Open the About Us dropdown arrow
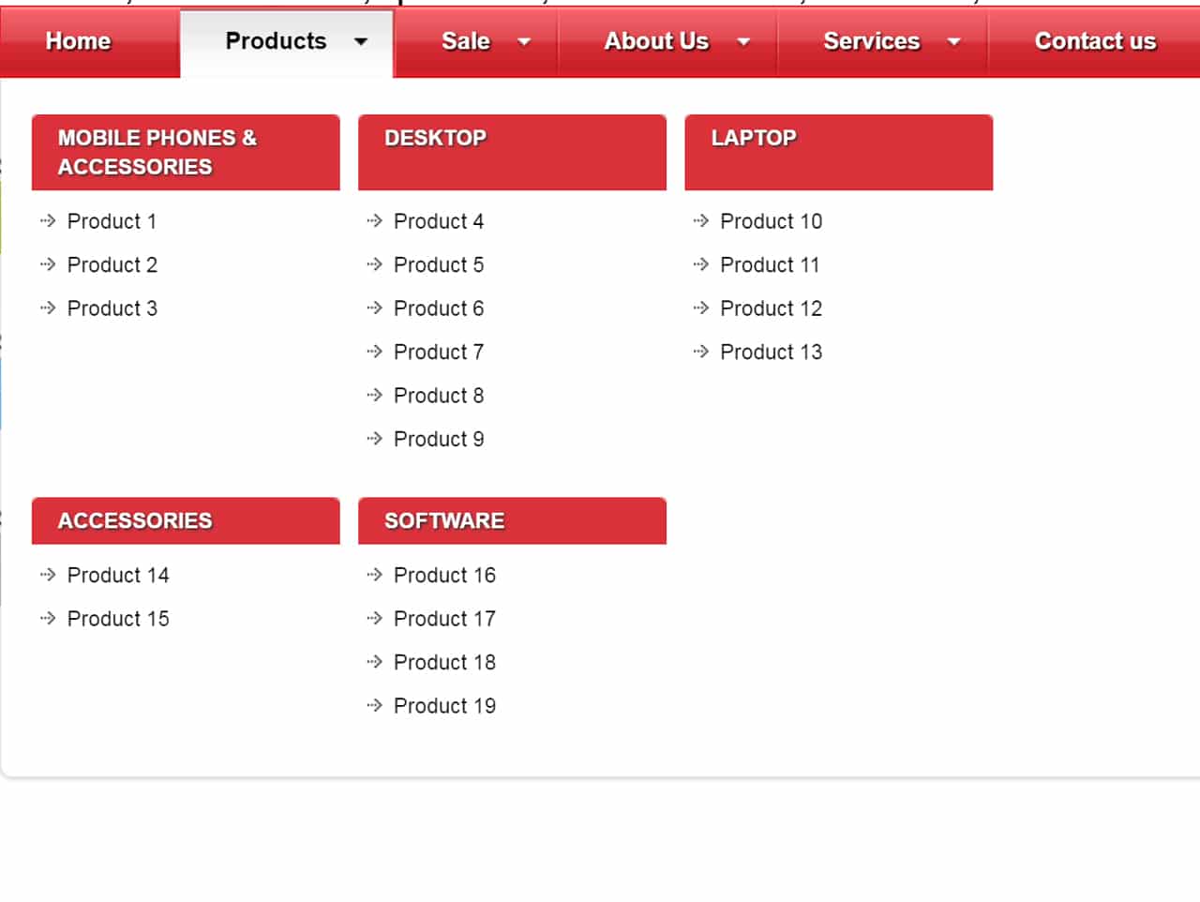 743,41
